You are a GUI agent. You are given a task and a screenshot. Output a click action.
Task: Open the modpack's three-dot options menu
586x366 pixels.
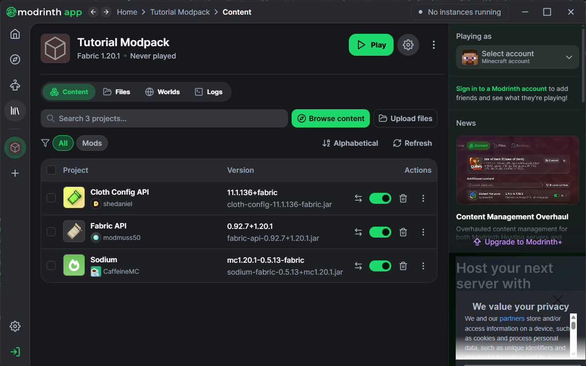(433, 44)
